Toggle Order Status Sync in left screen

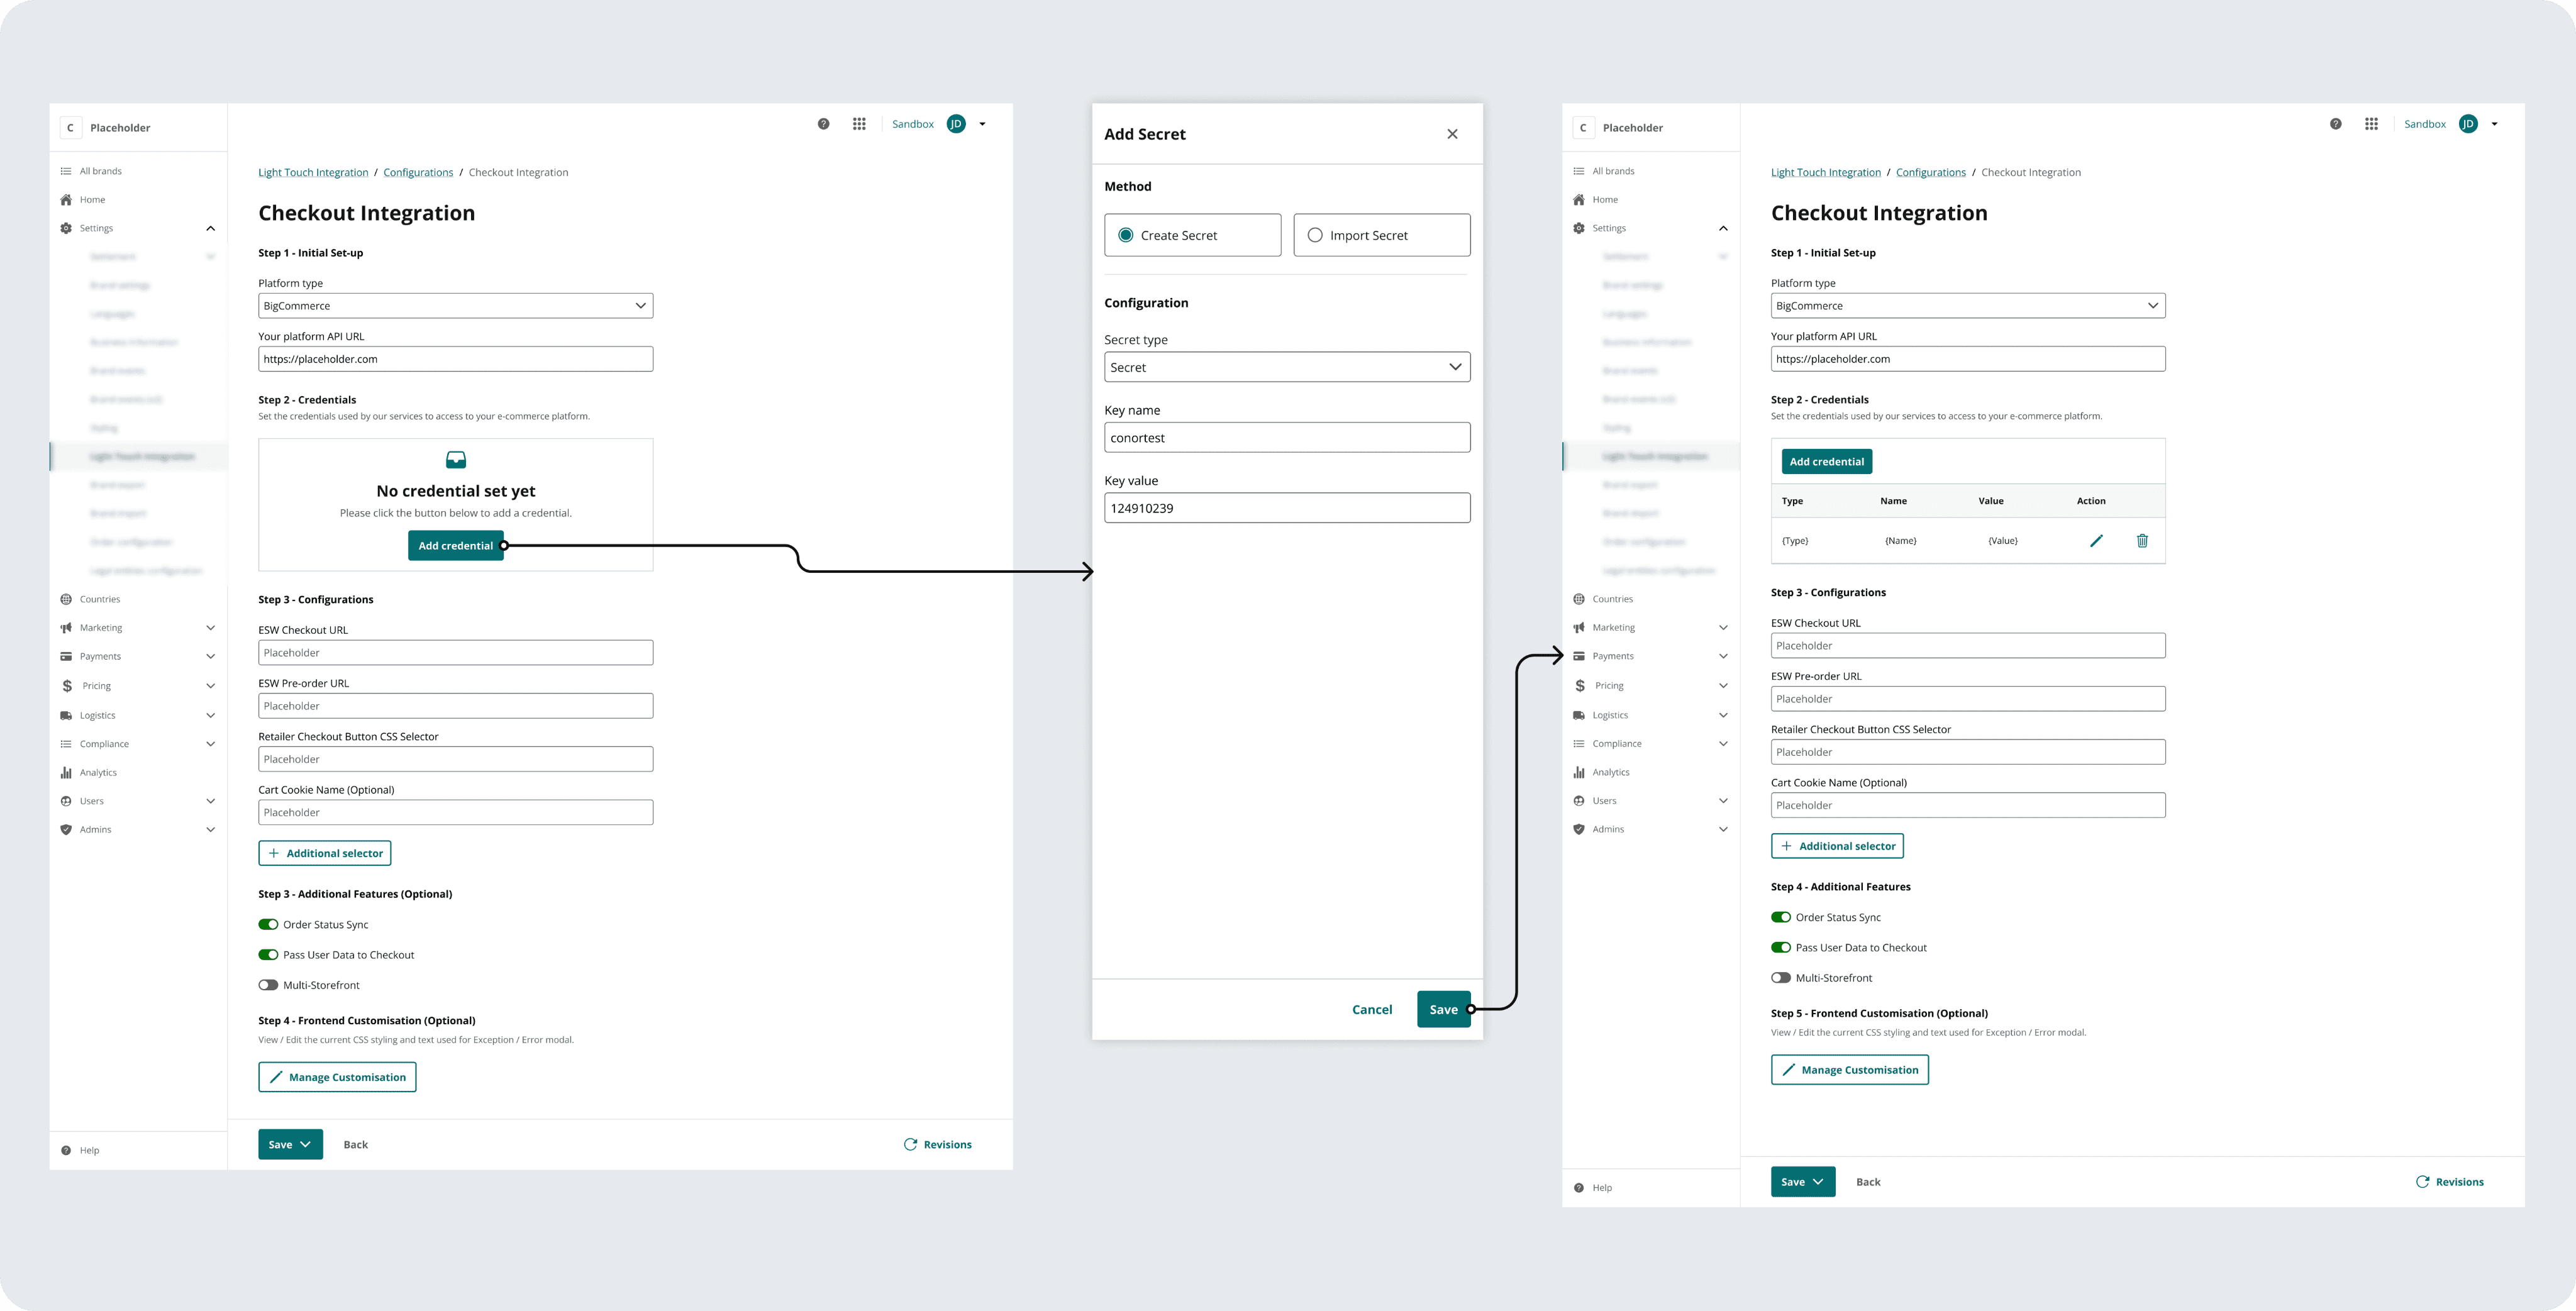pyautogui.click(x=268, y=925)
